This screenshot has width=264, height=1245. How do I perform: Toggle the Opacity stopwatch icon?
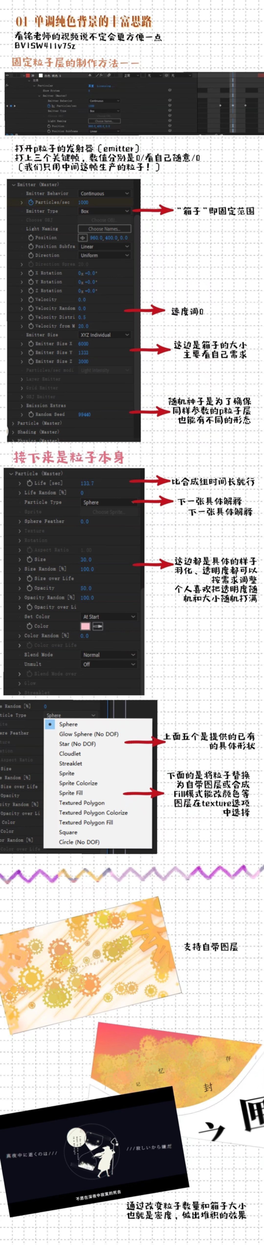click(30, 588)
